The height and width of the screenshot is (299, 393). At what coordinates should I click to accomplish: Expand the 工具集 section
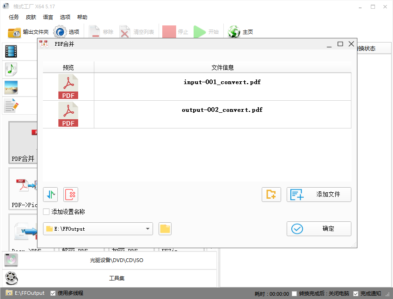coord(116,279)
